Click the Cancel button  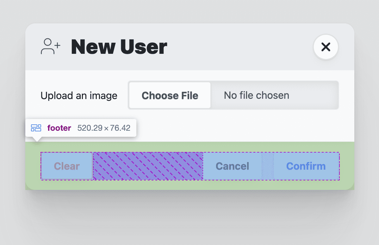click(x=232, y=166)
